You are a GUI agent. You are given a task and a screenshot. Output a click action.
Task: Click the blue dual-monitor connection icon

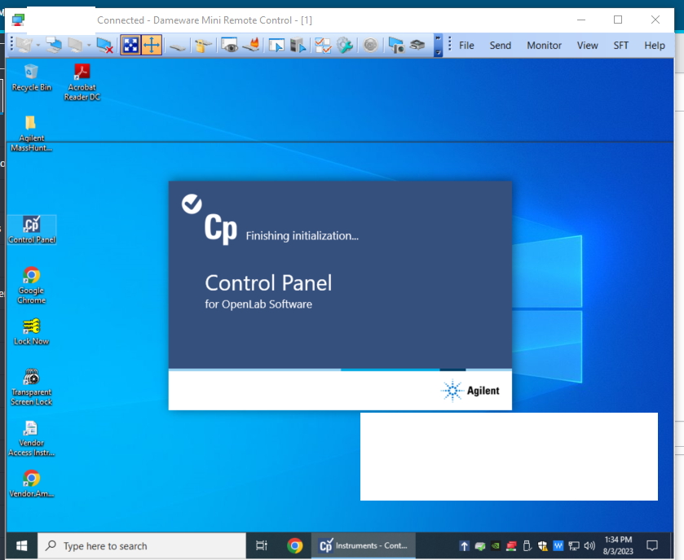click(x=54, y=46)
